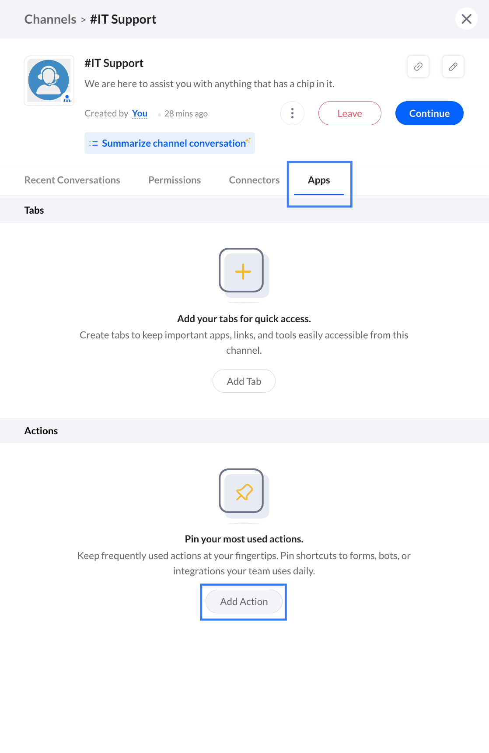
Task: Edit channel details with pencil icon
Action: [453, 67]
